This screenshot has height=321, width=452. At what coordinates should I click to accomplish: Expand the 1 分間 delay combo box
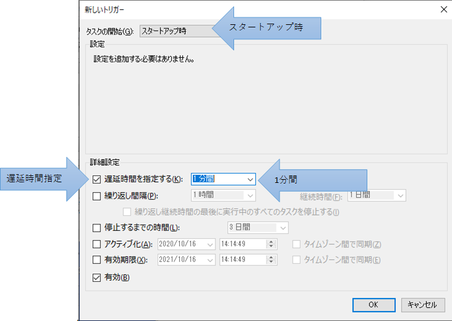point(250,179)
